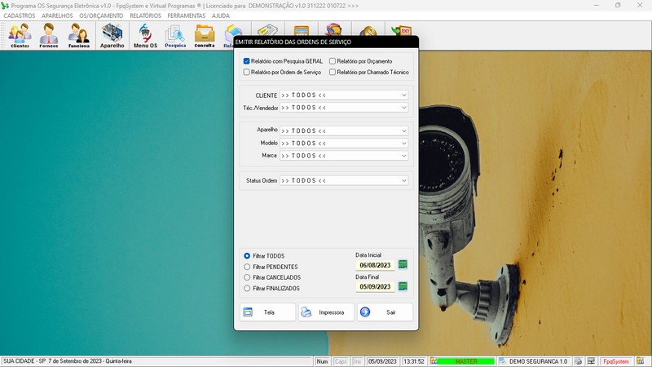Enable Relatório por Orçamento checkbox

coord(333,61)
